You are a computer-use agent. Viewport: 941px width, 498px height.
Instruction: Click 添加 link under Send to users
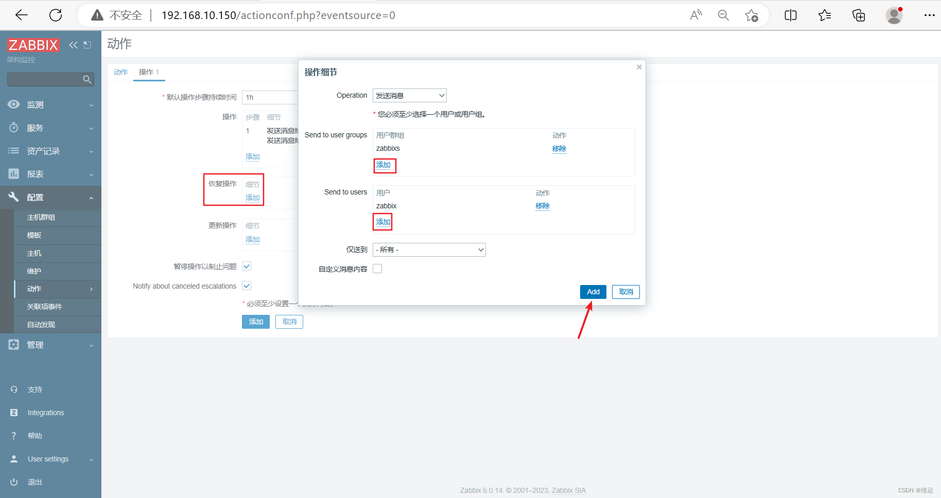point(384,222)
